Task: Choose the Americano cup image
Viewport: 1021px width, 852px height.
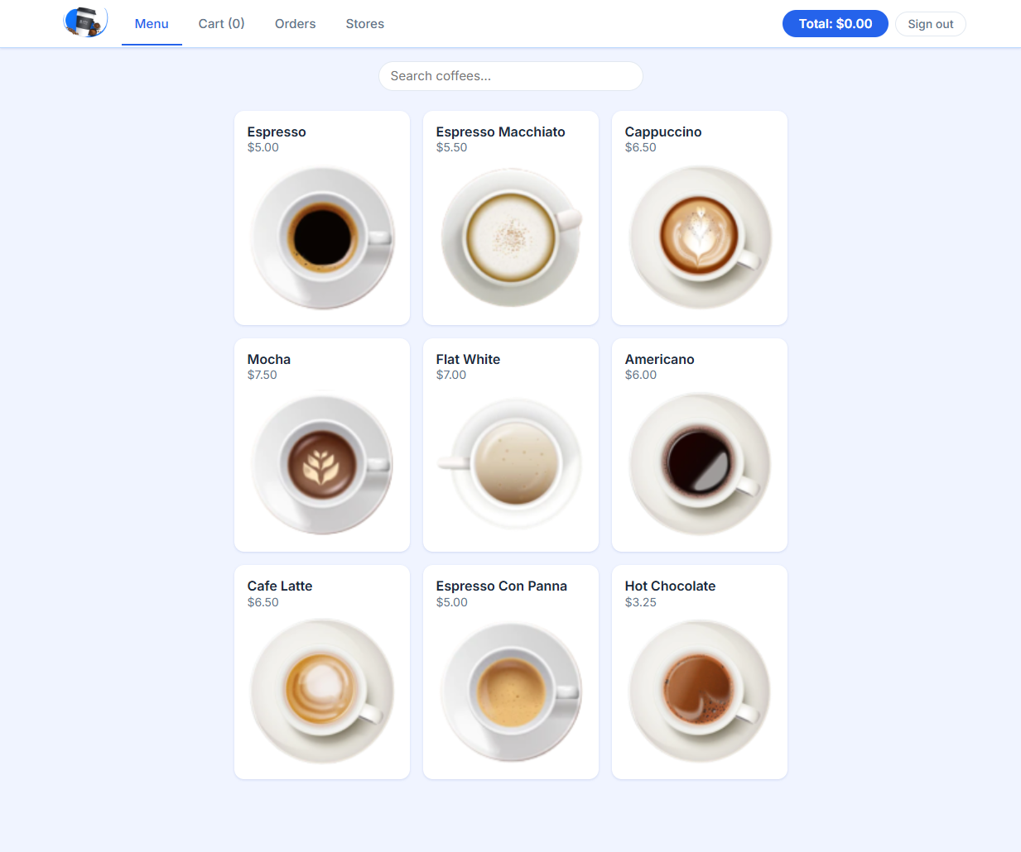Action: [700, 464]
